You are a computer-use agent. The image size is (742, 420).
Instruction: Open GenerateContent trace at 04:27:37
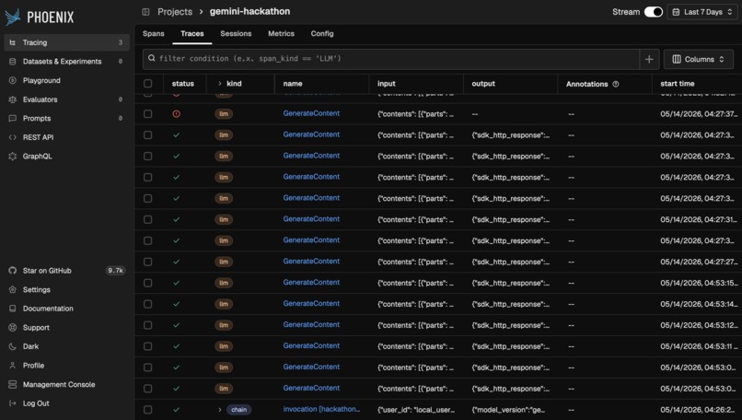click(311, 113)
